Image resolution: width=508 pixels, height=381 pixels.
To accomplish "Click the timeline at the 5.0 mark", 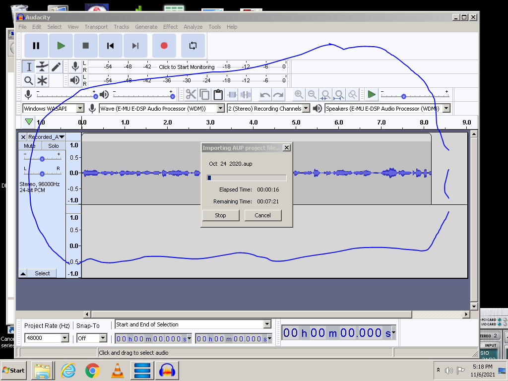I will pos(296,123).
